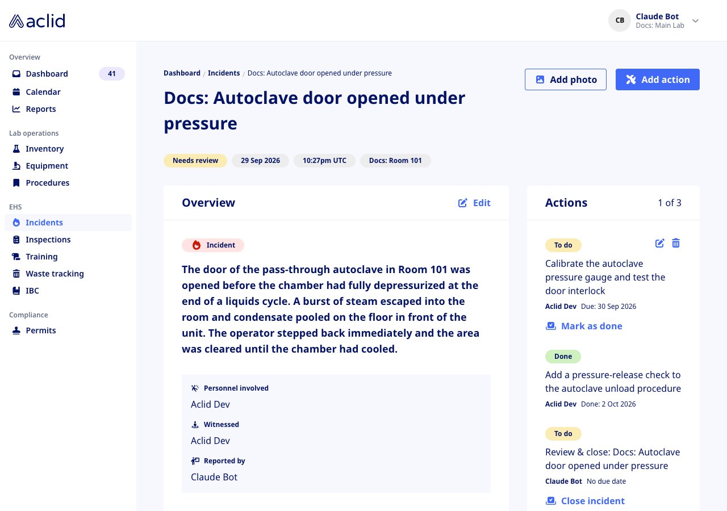Viewport: 727px width, 511px height.
Task: Edit the Overview section
Action: click(474, 203)
